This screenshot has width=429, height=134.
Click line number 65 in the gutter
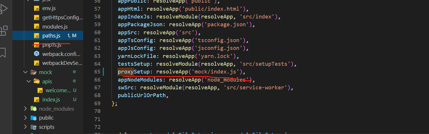[x=97, y=72]
